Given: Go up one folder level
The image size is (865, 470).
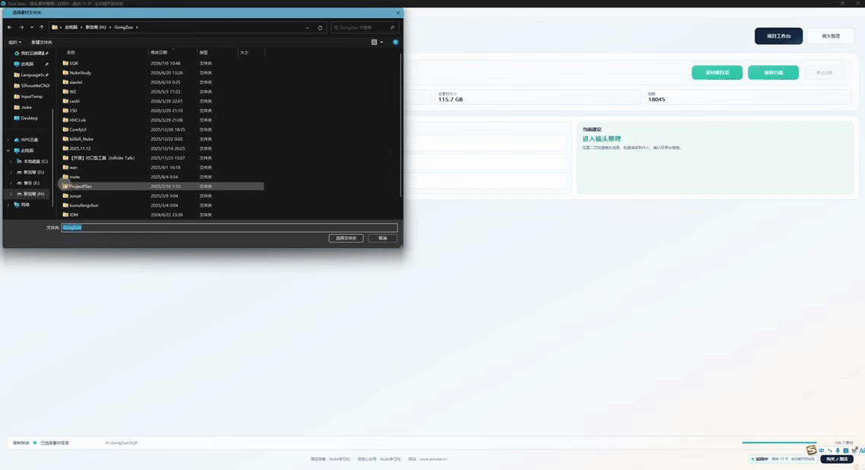Looking at the screenshot, I should (x=41, y=27).
